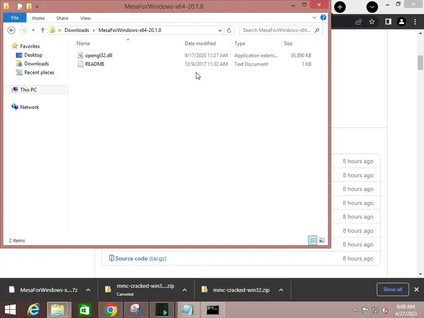Select Network in sidebar
Image resolution: width=424 pixels, height=318 pixels.
[29, 107]
